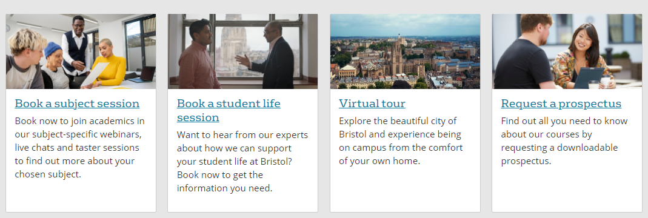The height and width of the screenshot is (218, 648).
Task: Follow the Virtual tour link
Action: (x=372, y=103)
